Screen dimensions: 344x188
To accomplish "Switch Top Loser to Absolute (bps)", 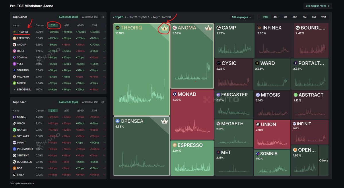I will click(x=68, y=102).
